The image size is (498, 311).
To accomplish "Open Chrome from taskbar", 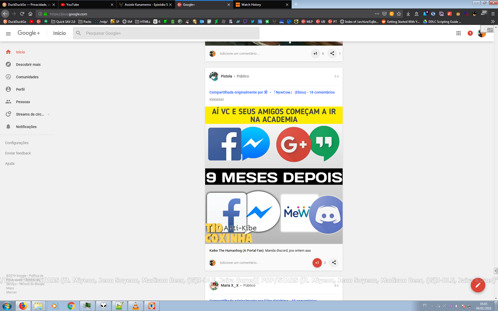I will [x=71, y=306].
